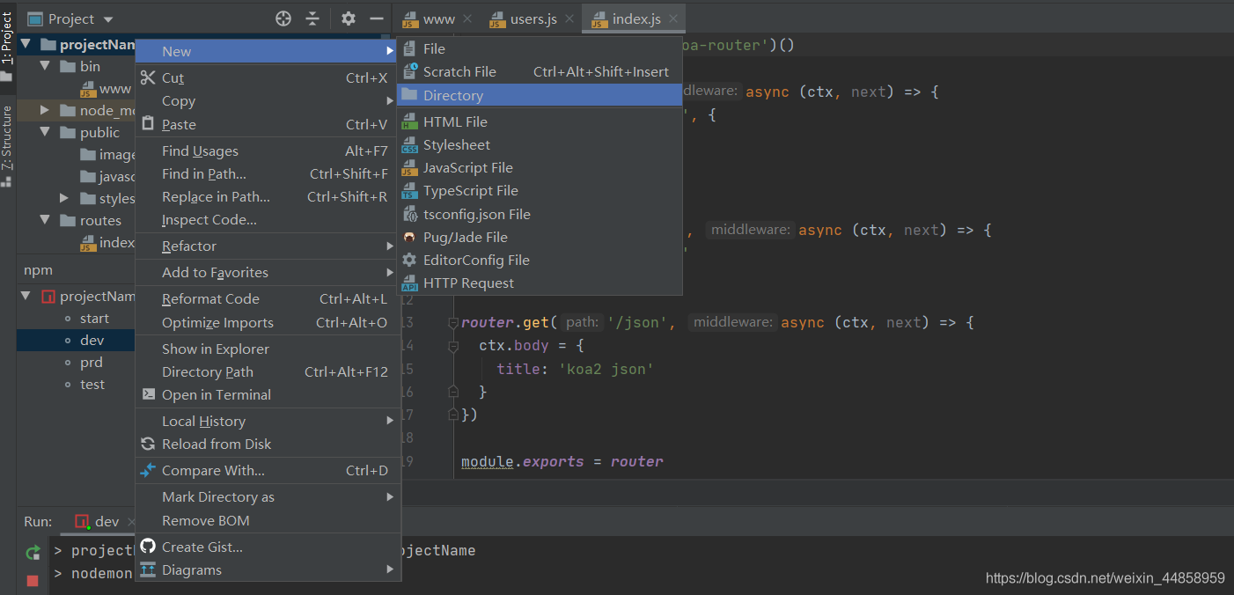Open the Project view mode dropdown
Viewport: 1234px width, 595px height.
point(107,18)
